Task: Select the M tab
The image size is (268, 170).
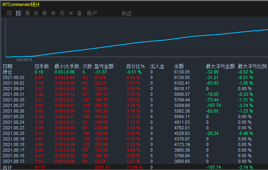Action: coord(71,13)
